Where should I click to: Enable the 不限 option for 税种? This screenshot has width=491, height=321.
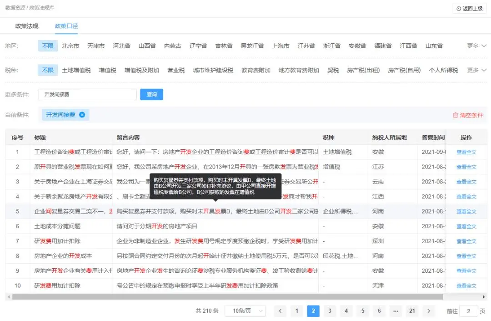[47, 70]
